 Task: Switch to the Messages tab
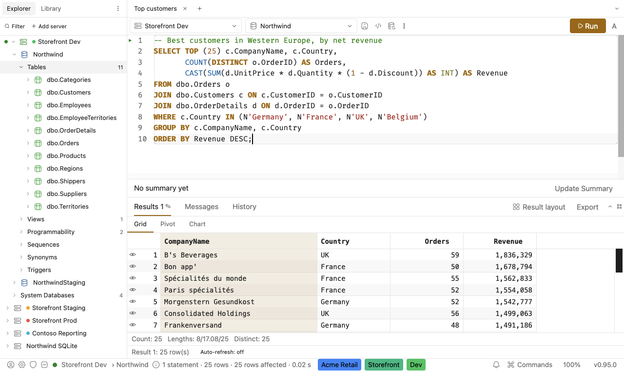click(201, 207)
